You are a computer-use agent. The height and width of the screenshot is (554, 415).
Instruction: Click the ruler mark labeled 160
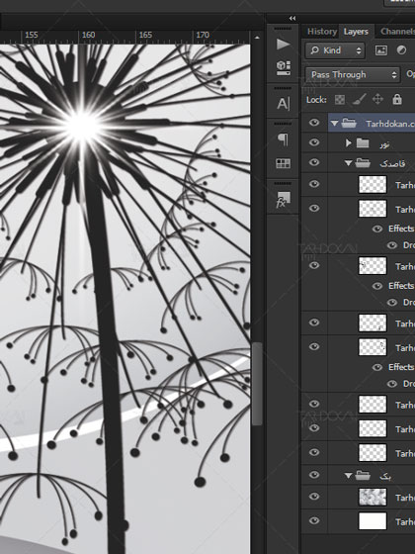point(88,35)
